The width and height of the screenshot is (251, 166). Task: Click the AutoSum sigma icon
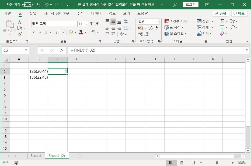tap(222, 21)
